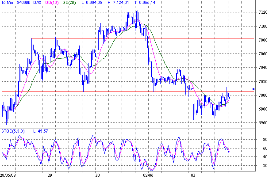269x179 pixels.
Task: Click the 02/06 date label
Action: (x=148, y=175)
